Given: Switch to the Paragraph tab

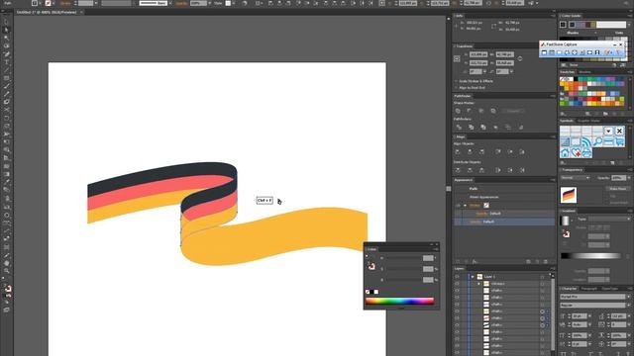Looking at the screenshot, I should click(588, 289).
